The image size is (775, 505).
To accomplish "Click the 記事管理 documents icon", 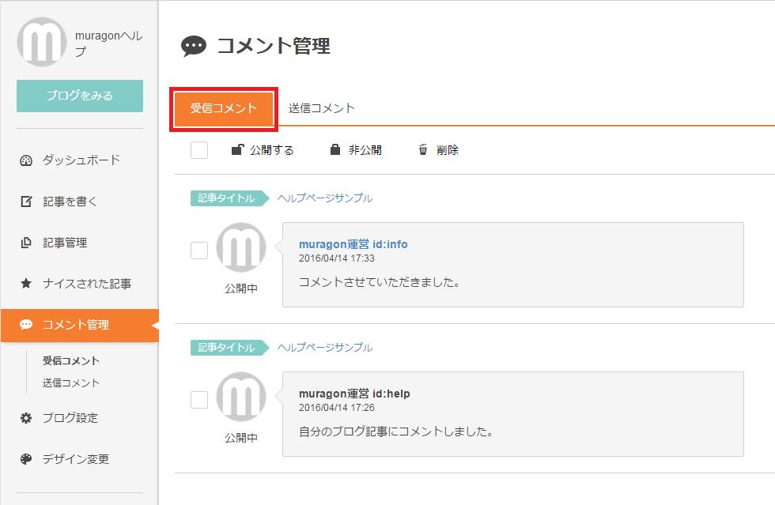I will pyautogui.click(x=26, y=243).
